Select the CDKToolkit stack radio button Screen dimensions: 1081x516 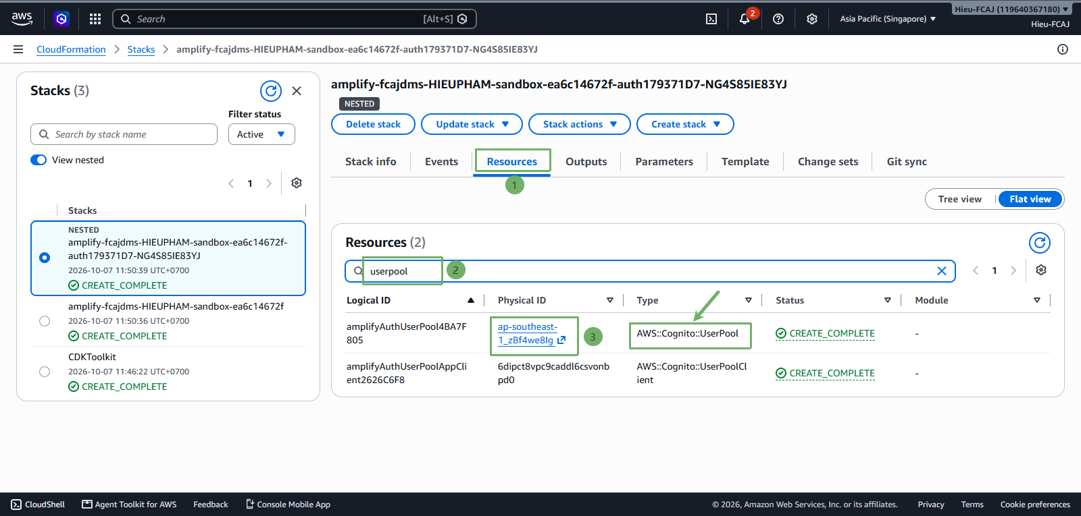[45, 372]
